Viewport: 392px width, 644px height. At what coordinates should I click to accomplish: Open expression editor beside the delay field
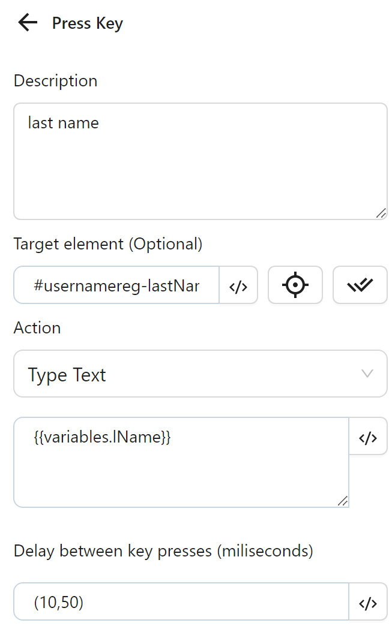[x=368, y=602]
